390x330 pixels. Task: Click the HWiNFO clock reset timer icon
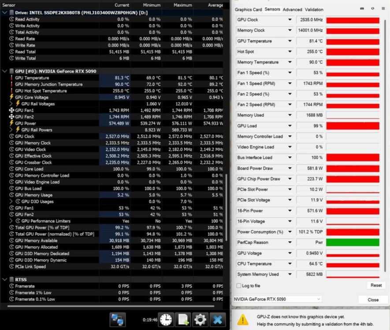click(x=166, y=319)
